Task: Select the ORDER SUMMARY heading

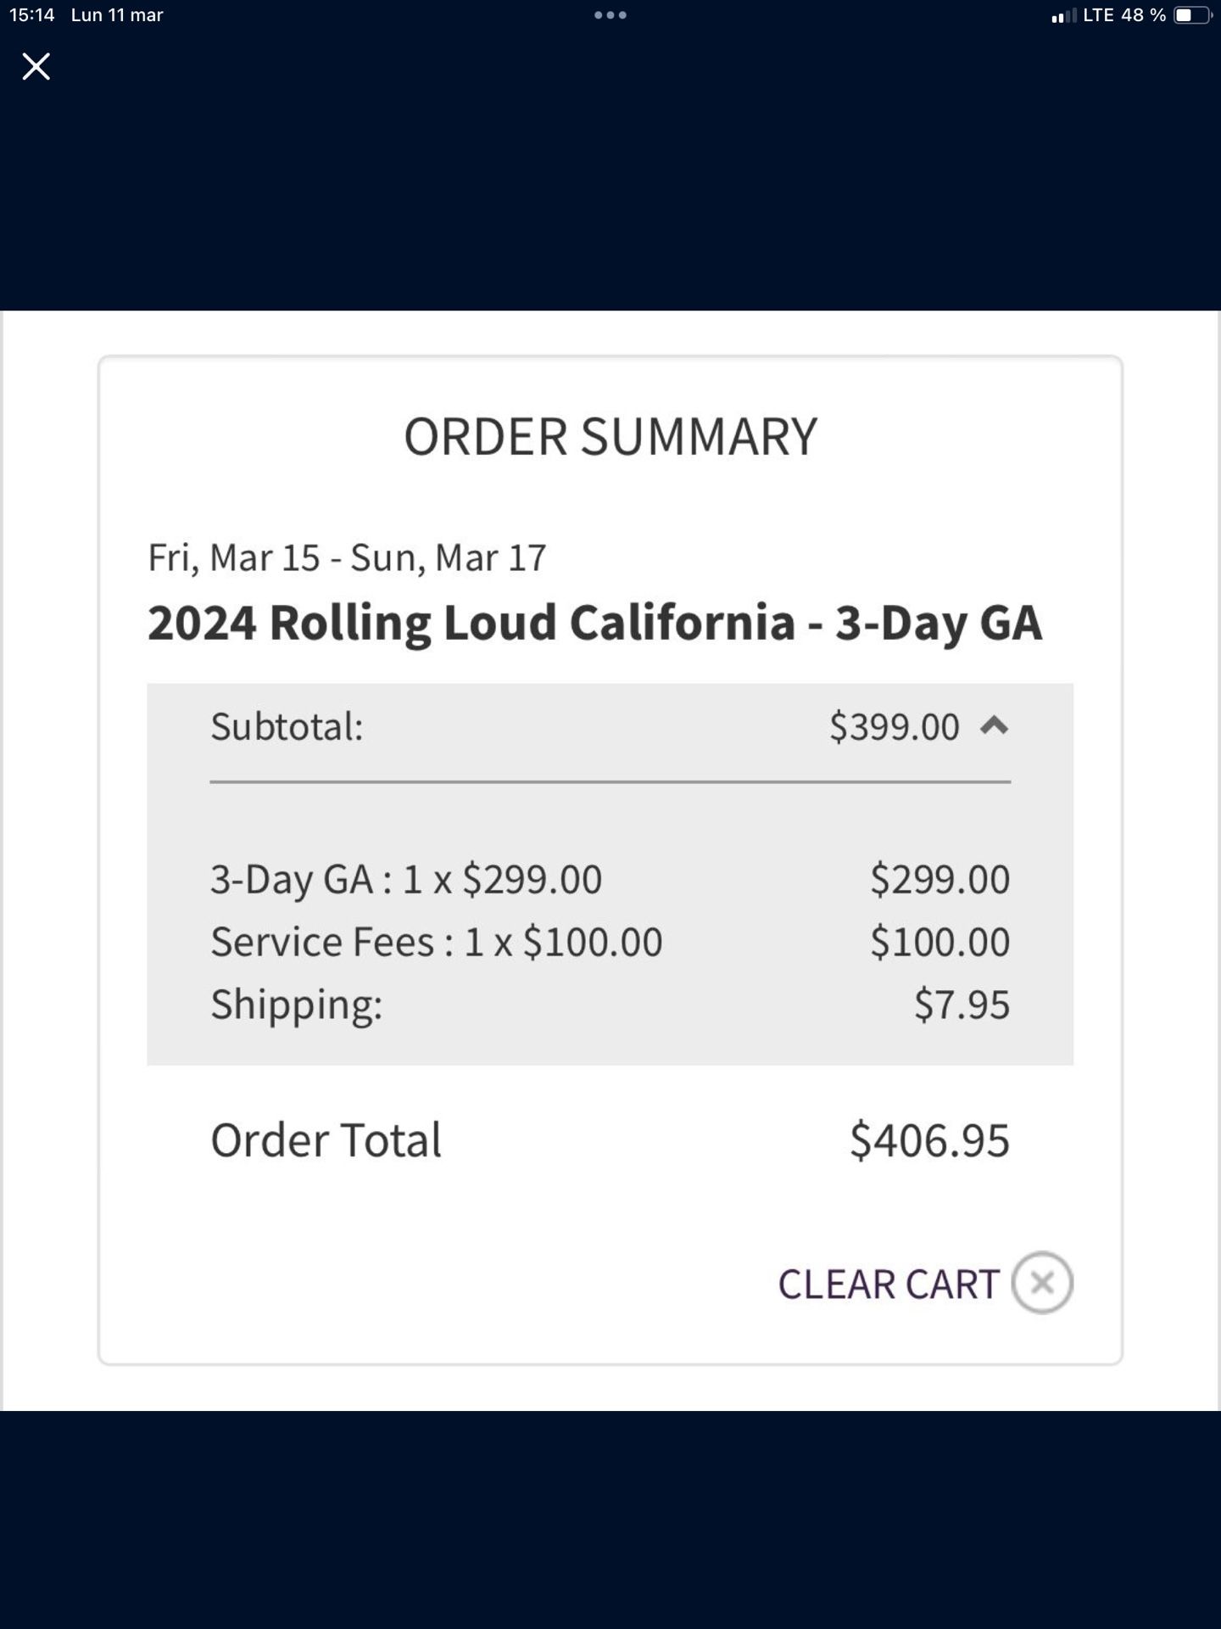Action: pos(610,437)
